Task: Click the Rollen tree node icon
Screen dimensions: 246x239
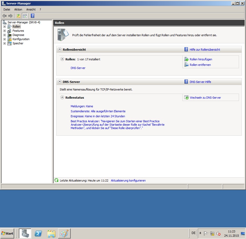Action: pyautogui.click(x=10, y=26)
